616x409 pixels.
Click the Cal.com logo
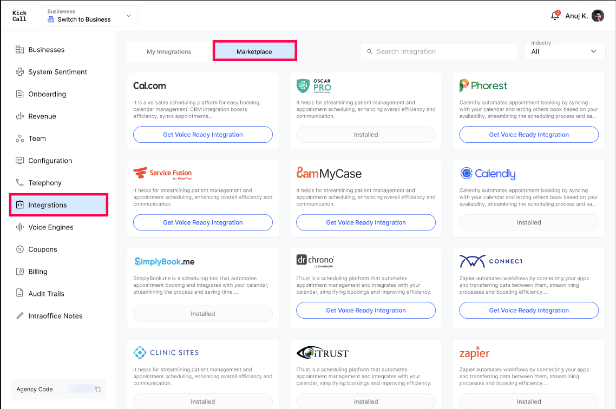149,85
